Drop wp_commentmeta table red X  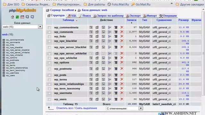122,27
